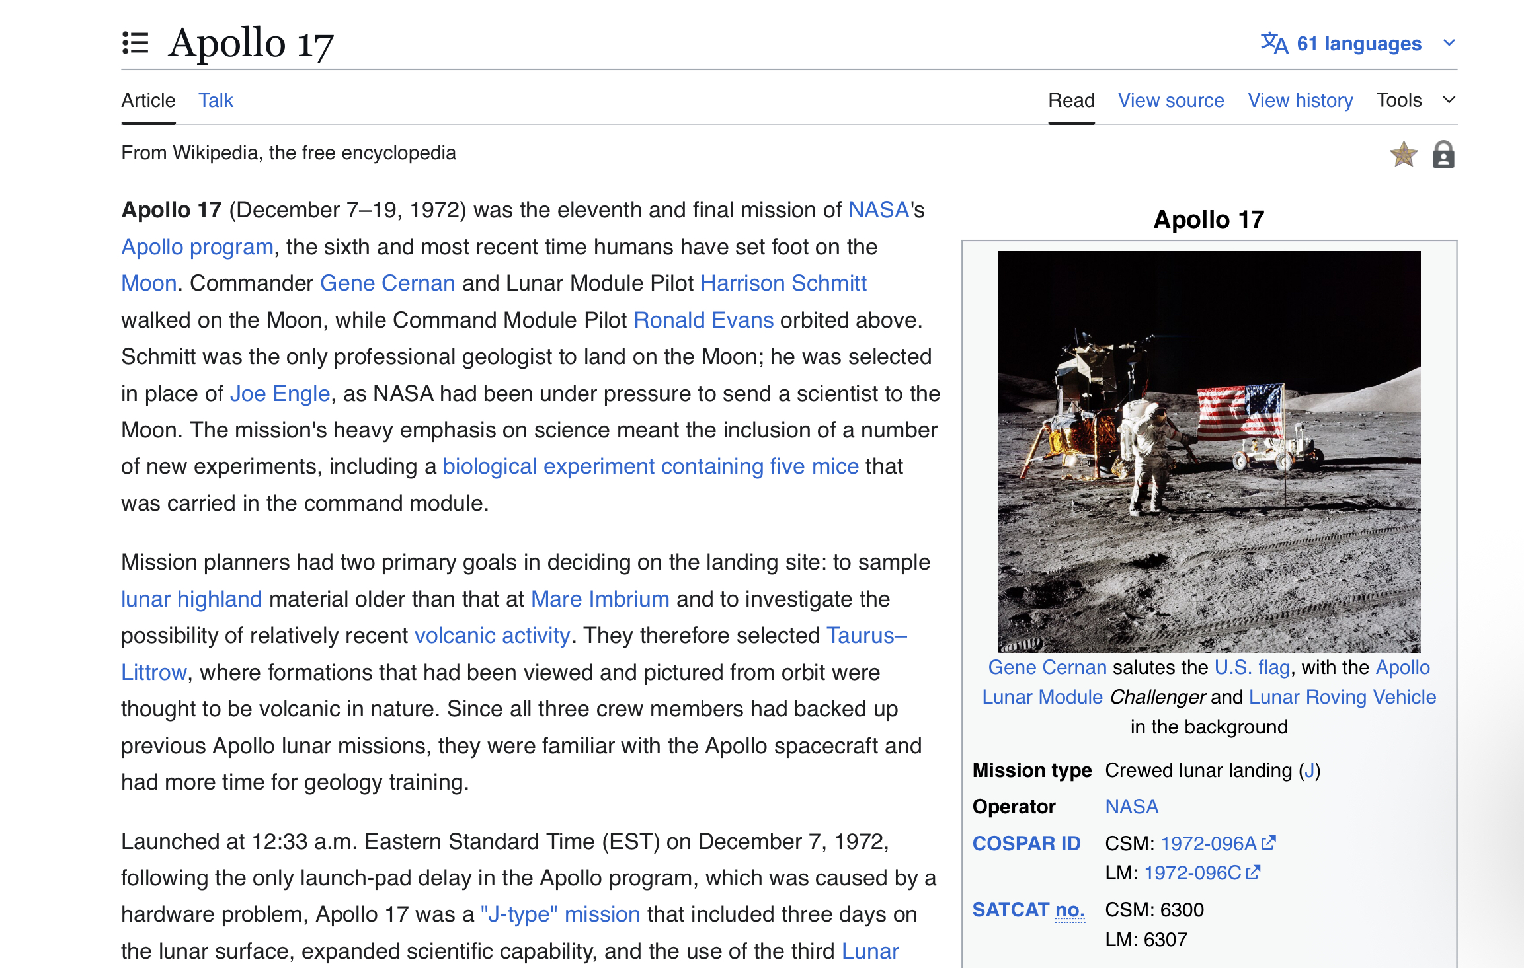Select the Read tab
Screen dimensions: 1524x968
pyautogui.click(x=1071, y=100)
